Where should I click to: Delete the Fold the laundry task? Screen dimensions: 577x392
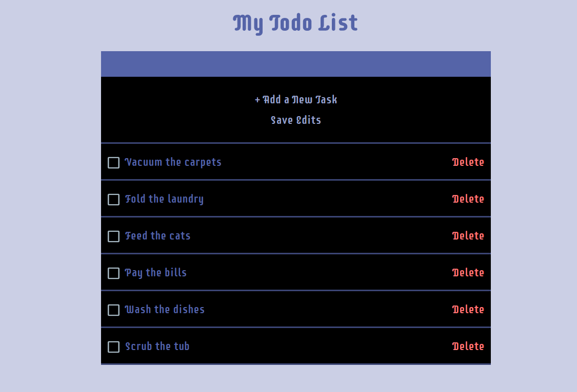tap(468, 199)
